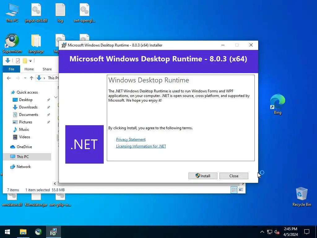Show hidden system tray icons

point(262,232)
